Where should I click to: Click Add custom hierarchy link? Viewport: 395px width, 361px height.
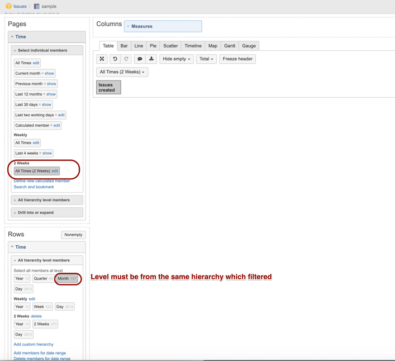pos(34,344)
